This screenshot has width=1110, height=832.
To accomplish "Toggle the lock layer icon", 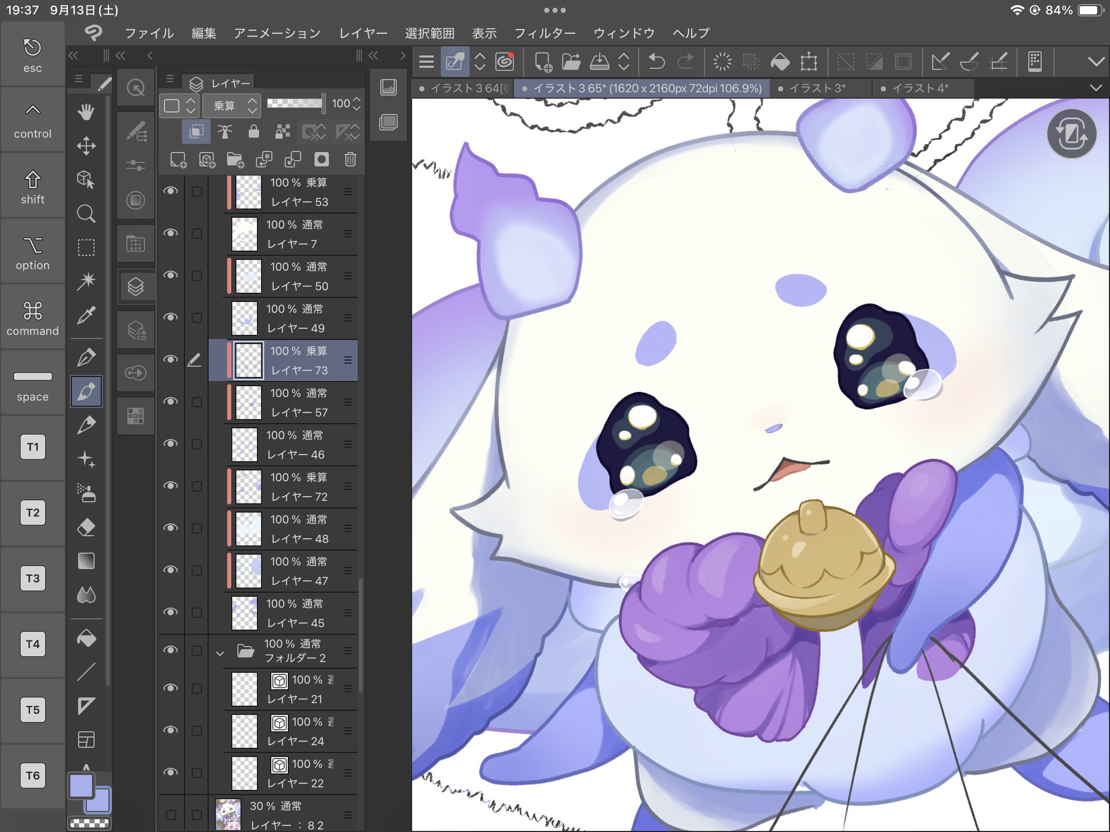I will 253,132.
